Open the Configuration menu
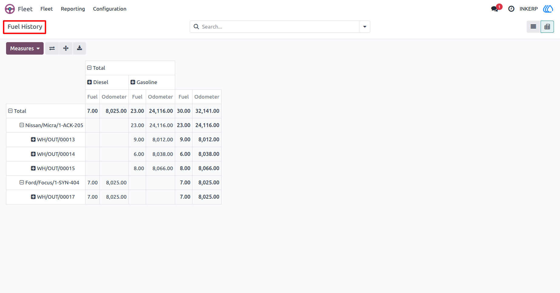This screenshot has height=293, width=560. 110,9
